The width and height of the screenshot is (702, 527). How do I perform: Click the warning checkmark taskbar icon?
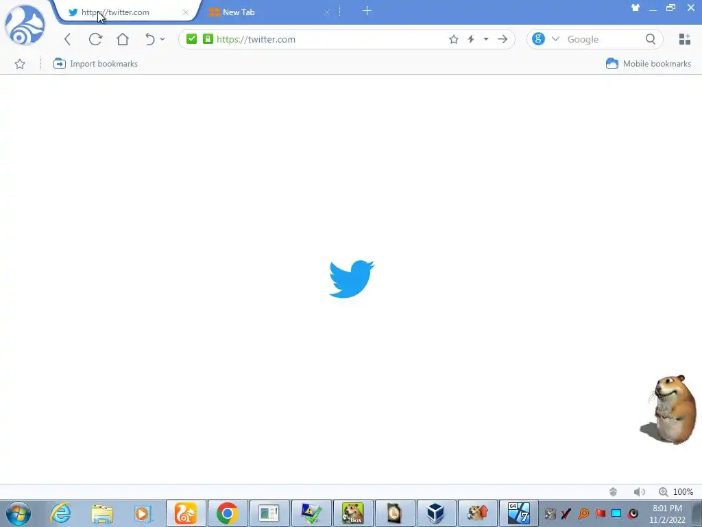point(311,513)
